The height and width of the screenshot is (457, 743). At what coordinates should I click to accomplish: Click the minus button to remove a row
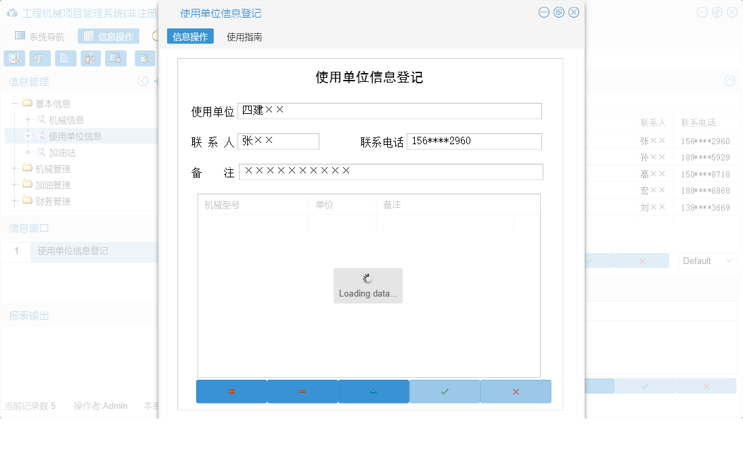(302, 391)
